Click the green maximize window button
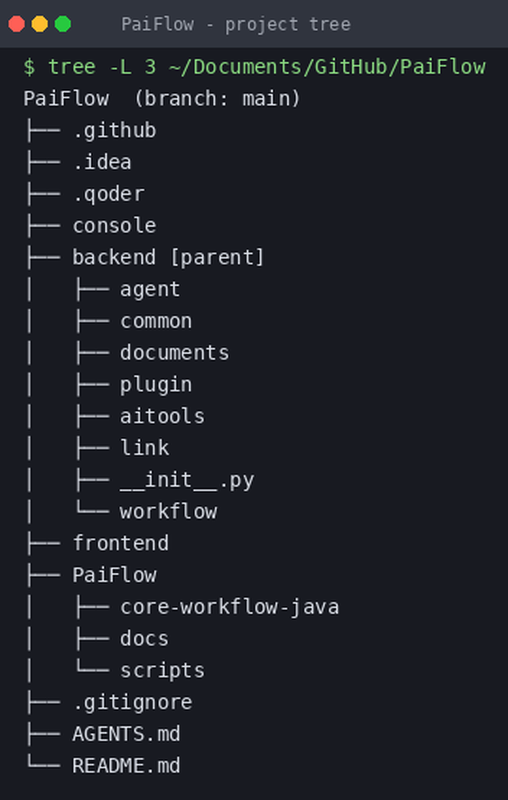This screenshot has width=508, height=800. [63, 24]
